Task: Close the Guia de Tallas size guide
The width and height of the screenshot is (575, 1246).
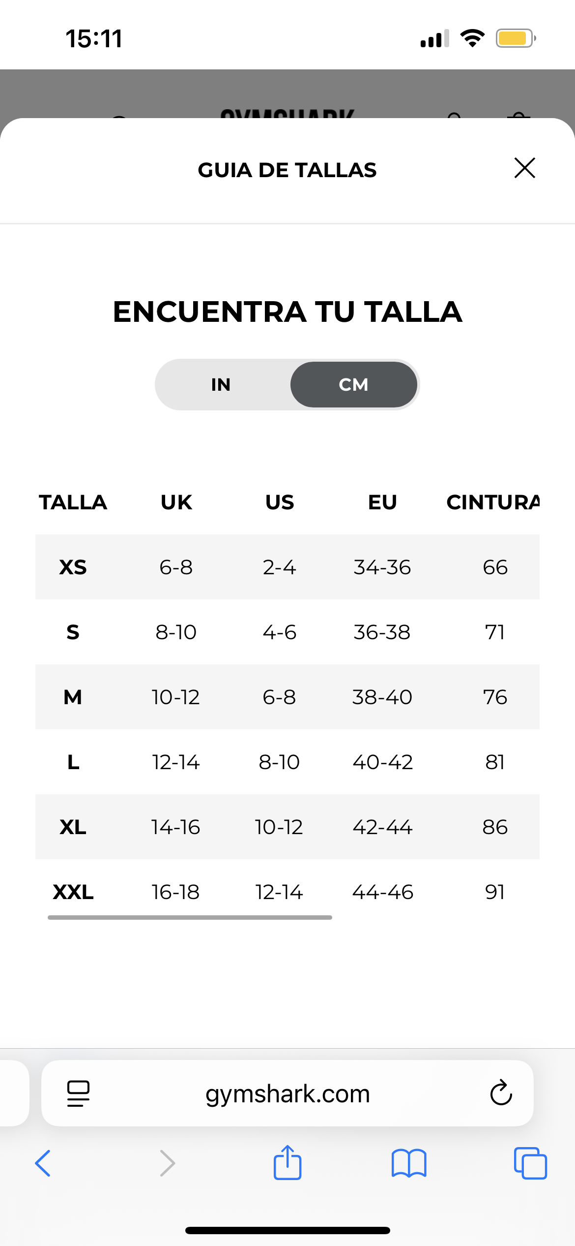Action: 524,168
